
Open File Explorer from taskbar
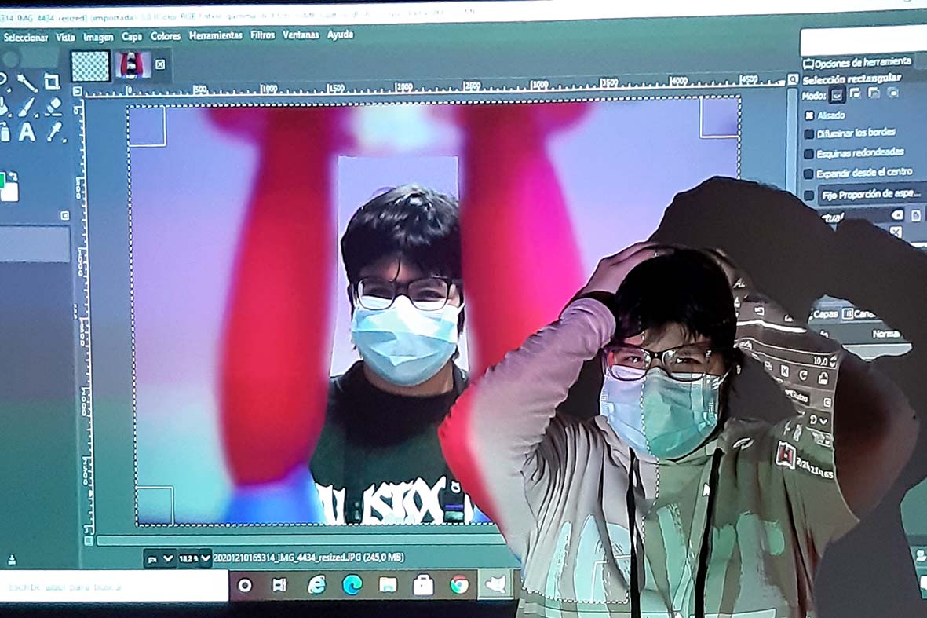(x=388, y=586)
